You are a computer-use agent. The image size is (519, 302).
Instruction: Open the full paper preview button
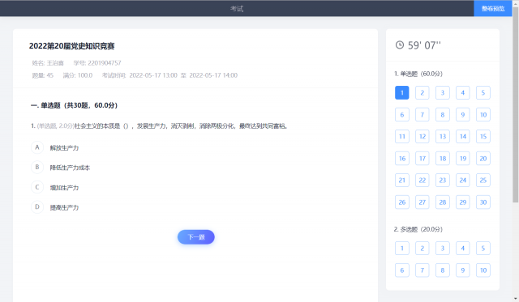coord(493,9)
